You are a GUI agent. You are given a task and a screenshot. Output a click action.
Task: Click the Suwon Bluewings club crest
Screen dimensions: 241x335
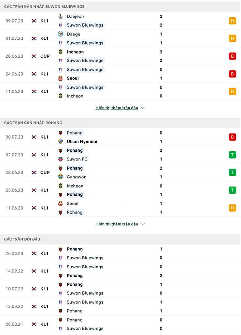pyautogui.click(x=60, y=25)
